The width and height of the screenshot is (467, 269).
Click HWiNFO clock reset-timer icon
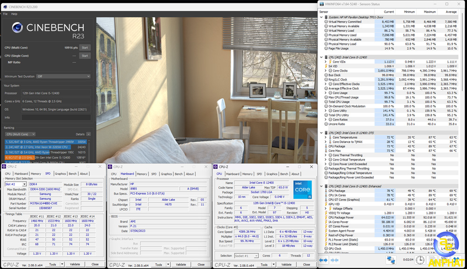point(420,260)
